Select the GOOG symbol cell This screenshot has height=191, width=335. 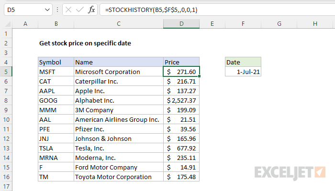click(56, 100)
